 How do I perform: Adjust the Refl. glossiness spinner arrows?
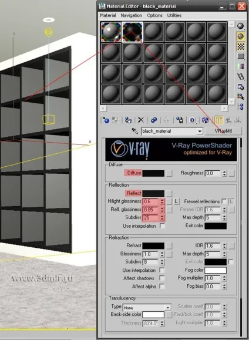[x=162, y=210]
